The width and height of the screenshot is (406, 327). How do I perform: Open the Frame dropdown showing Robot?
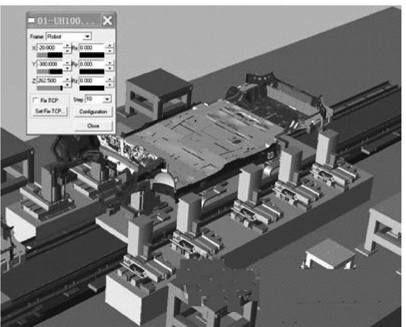69,36
